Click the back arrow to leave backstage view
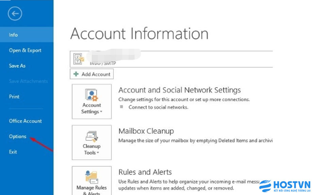This screenshot has height=195, width=312. 15,14
